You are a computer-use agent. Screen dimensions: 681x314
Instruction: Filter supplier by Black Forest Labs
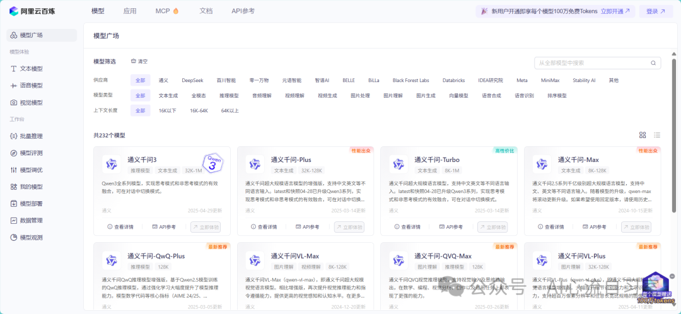[410, 80]
